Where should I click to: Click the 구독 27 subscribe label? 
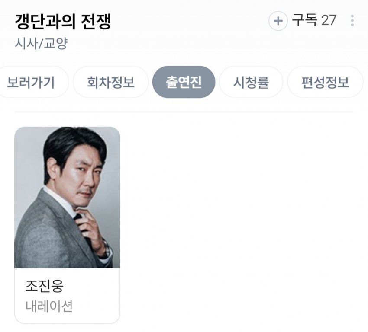[x=314, y=20]
